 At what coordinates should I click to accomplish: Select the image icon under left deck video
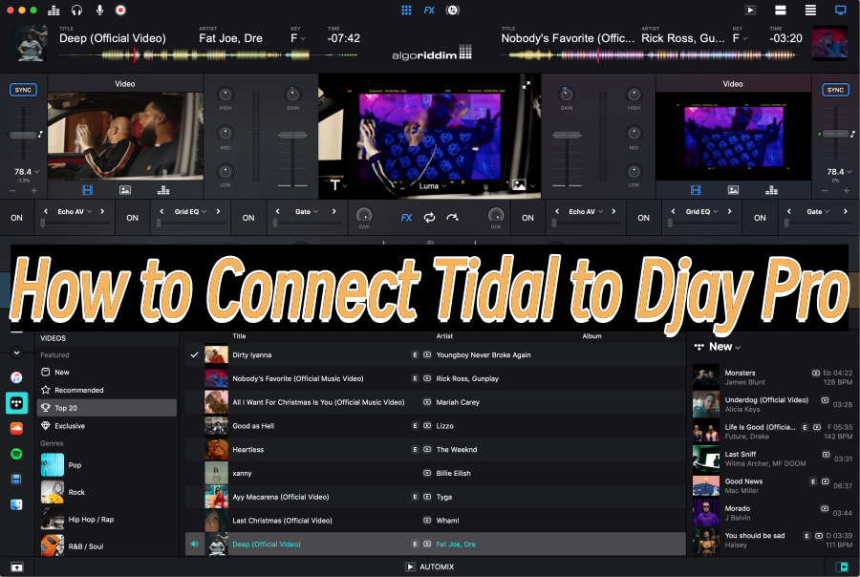point(125,190)
